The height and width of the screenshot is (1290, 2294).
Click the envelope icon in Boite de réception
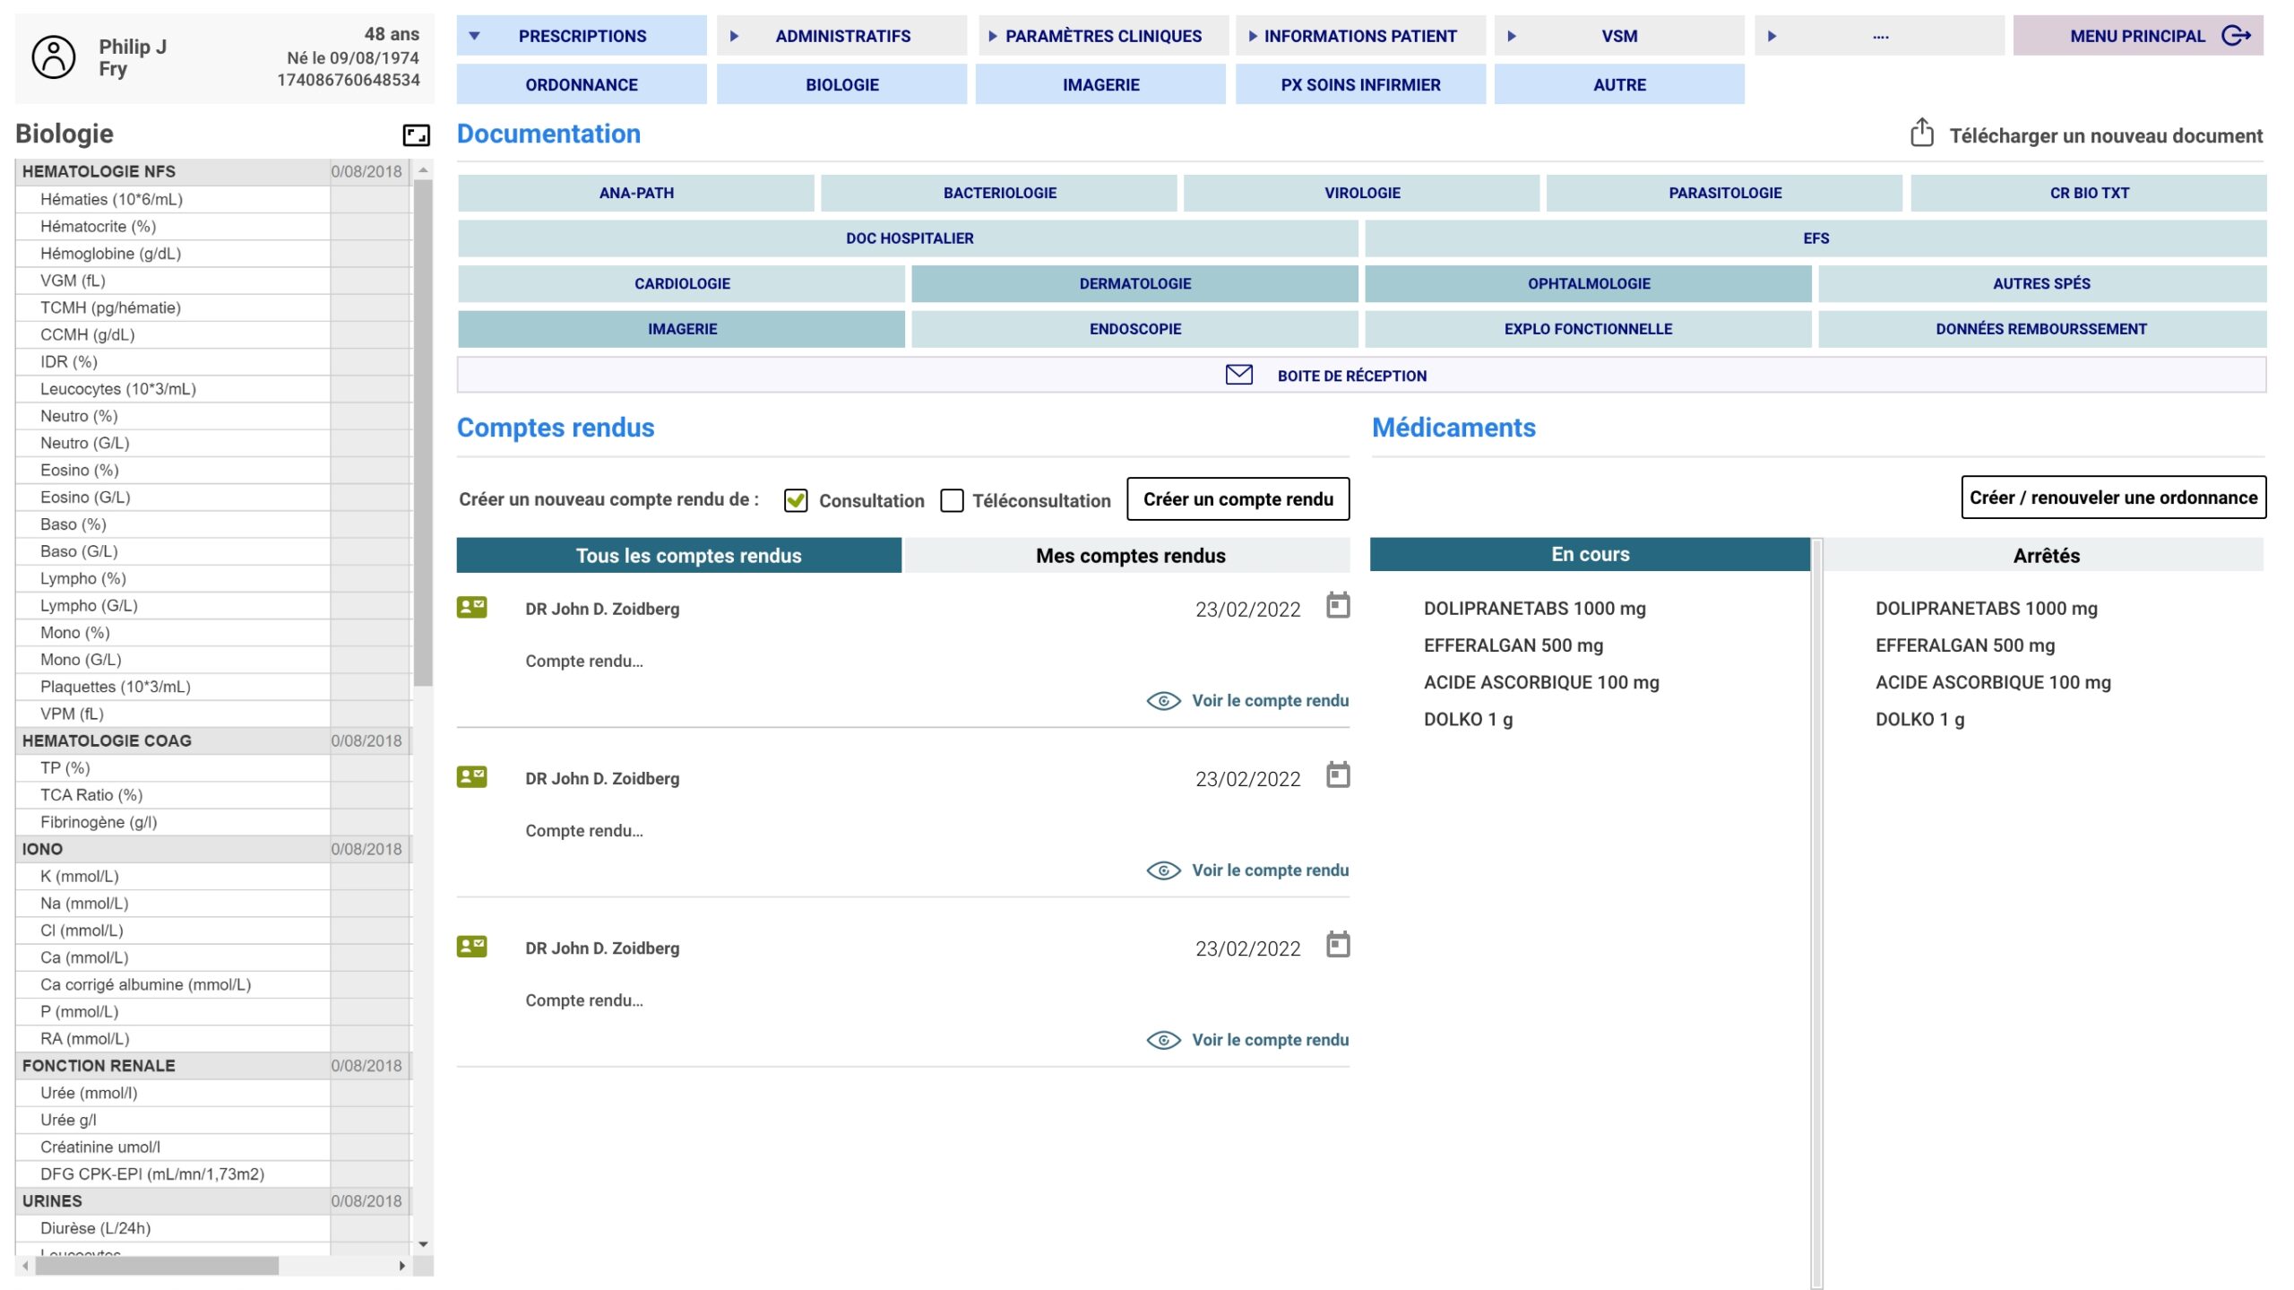pos(1238,375)
